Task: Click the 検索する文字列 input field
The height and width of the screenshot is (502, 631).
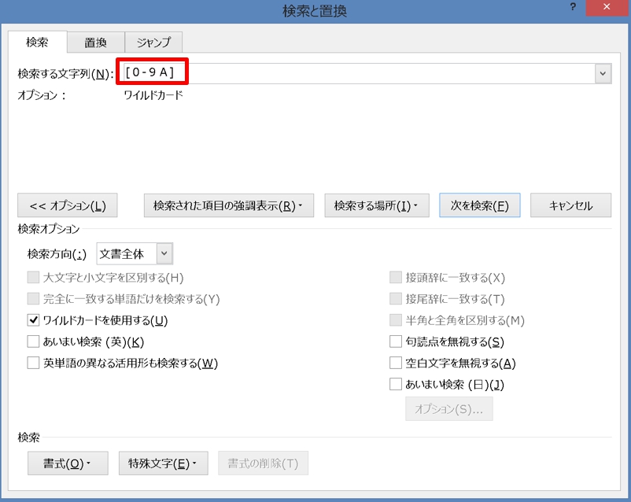Action: pyautogui.click(x=359, y=73)
